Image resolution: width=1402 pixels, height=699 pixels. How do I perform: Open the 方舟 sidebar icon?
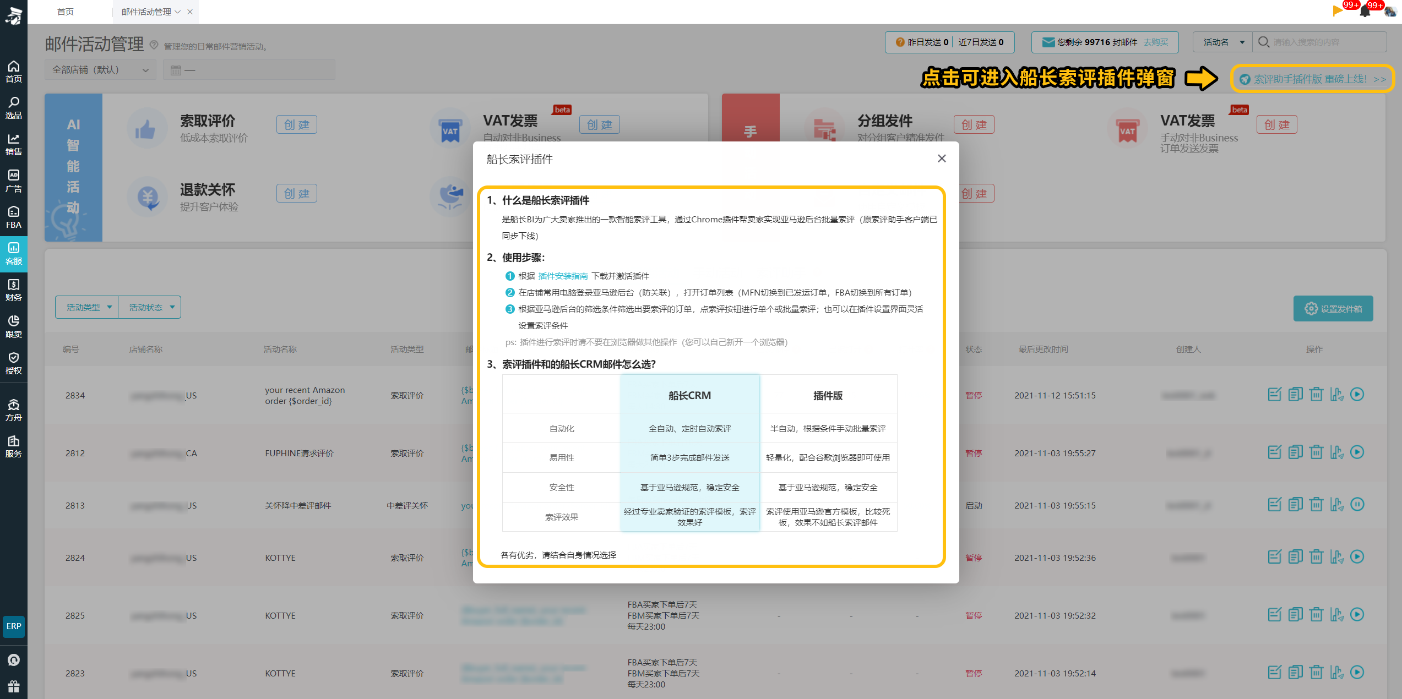click(x=14, y=411)
